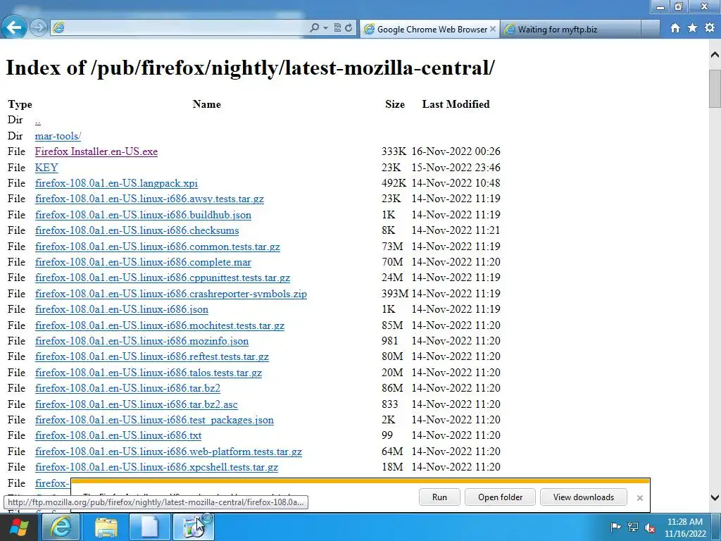Screen dimensions: 721x541
Task: Click Run in download notification bar
Action: tap(439, 497)
